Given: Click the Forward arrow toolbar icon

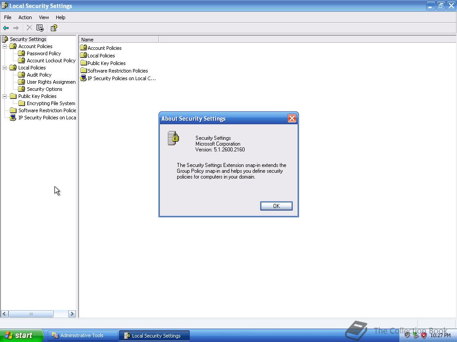Looking at the screenshot, I should 16,28.
